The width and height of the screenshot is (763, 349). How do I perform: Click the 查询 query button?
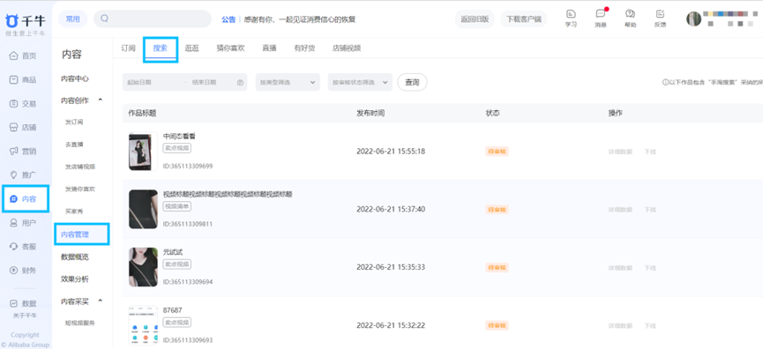[412, 83]
